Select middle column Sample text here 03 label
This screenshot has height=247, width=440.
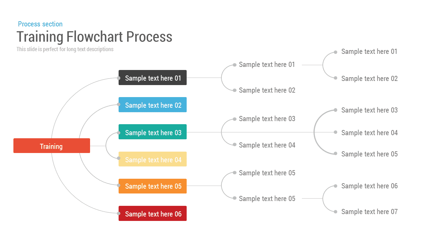[x=267, y=119]
